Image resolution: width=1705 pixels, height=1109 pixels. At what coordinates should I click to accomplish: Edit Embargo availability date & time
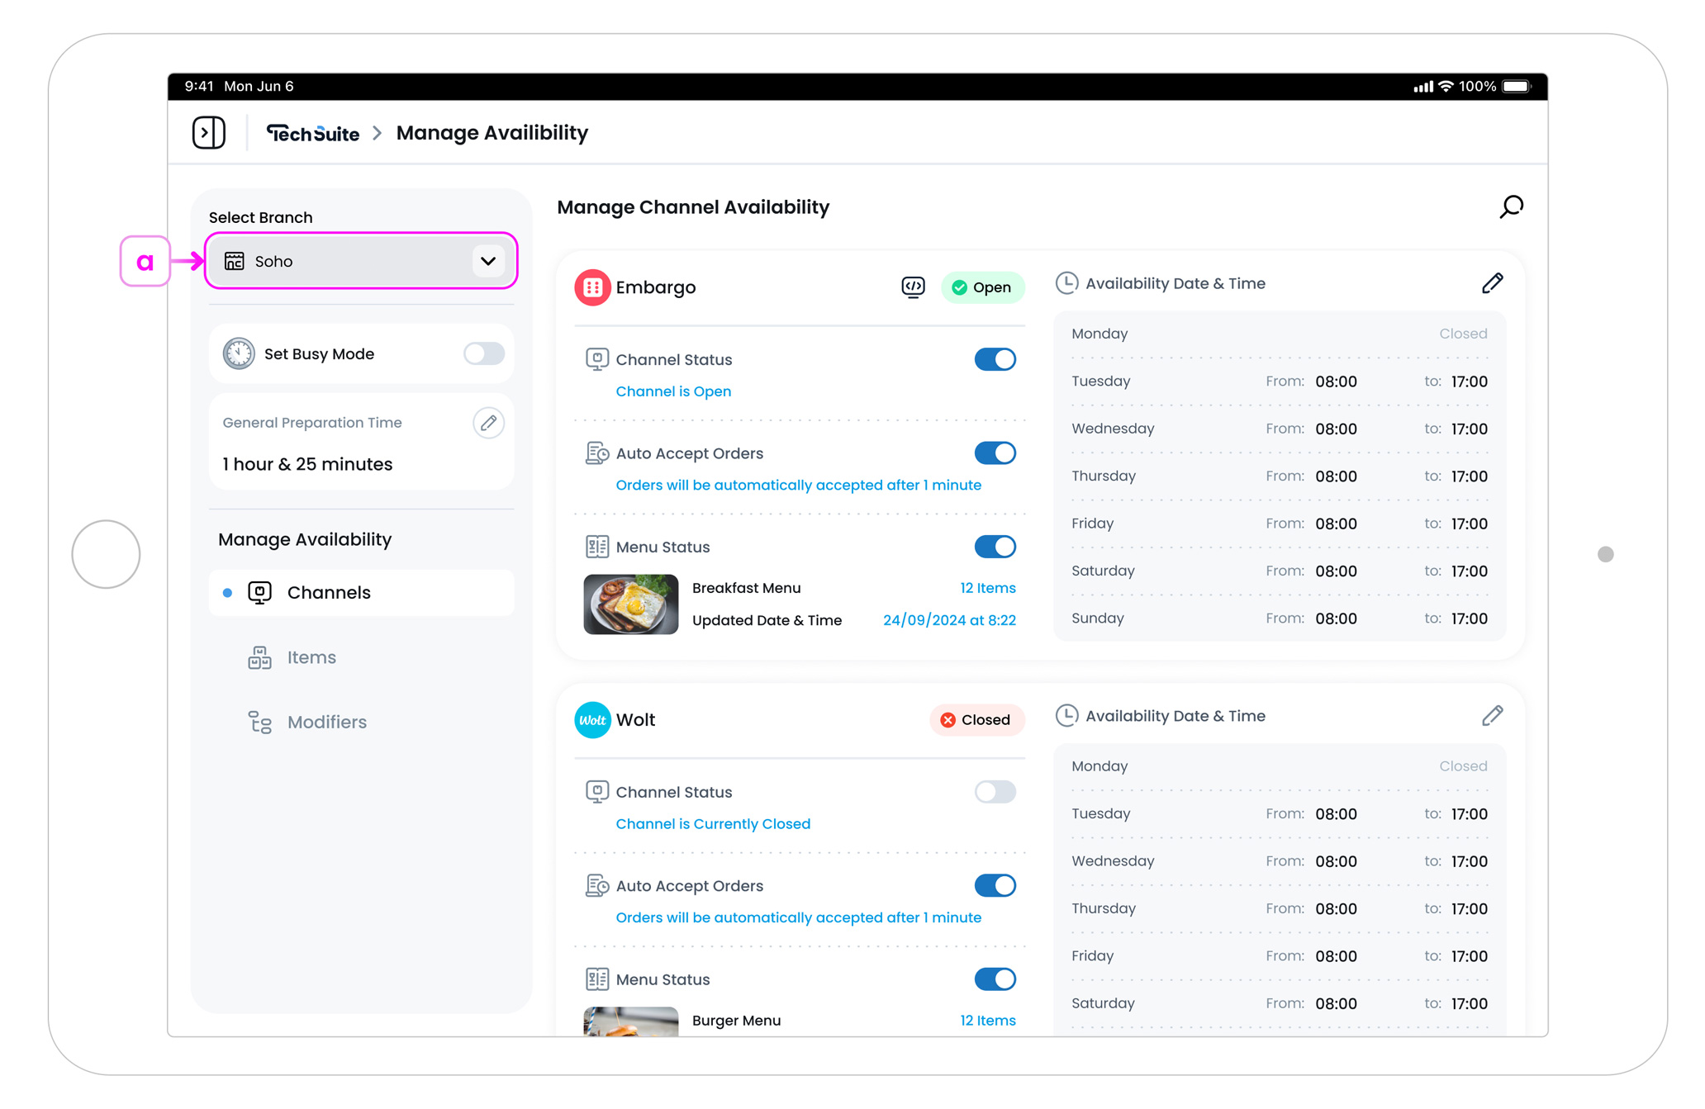1492,283
